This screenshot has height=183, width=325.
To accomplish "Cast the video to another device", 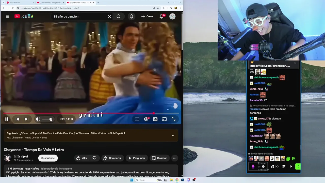I will (x=165, y=119).
